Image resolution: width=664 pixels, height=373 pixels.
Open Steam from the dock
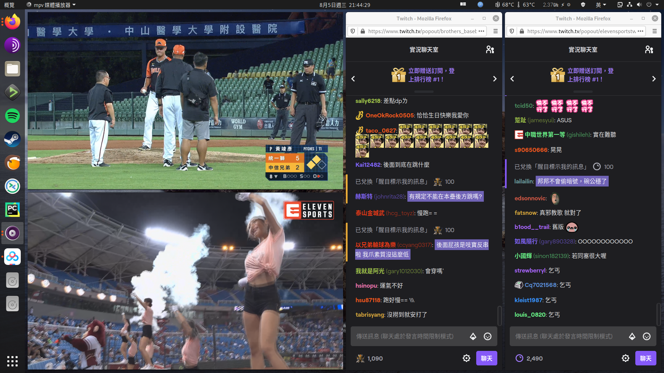pyautogui.click(x=12, y=139)
